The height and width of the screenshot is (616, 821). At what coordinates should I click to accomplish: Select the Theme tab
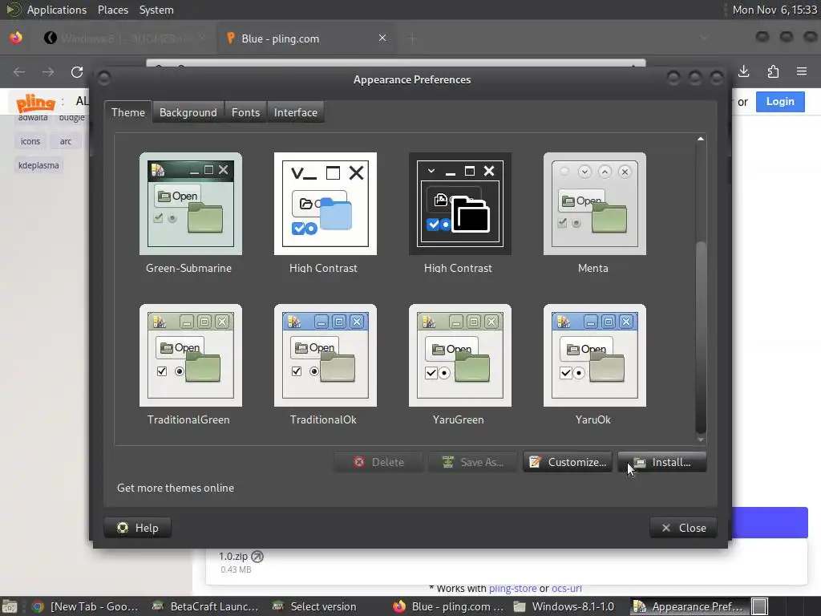(x=128, y=112)
